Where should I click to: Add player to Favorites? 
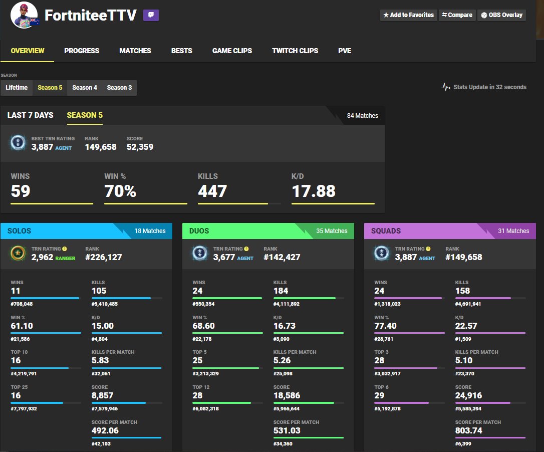408,15
